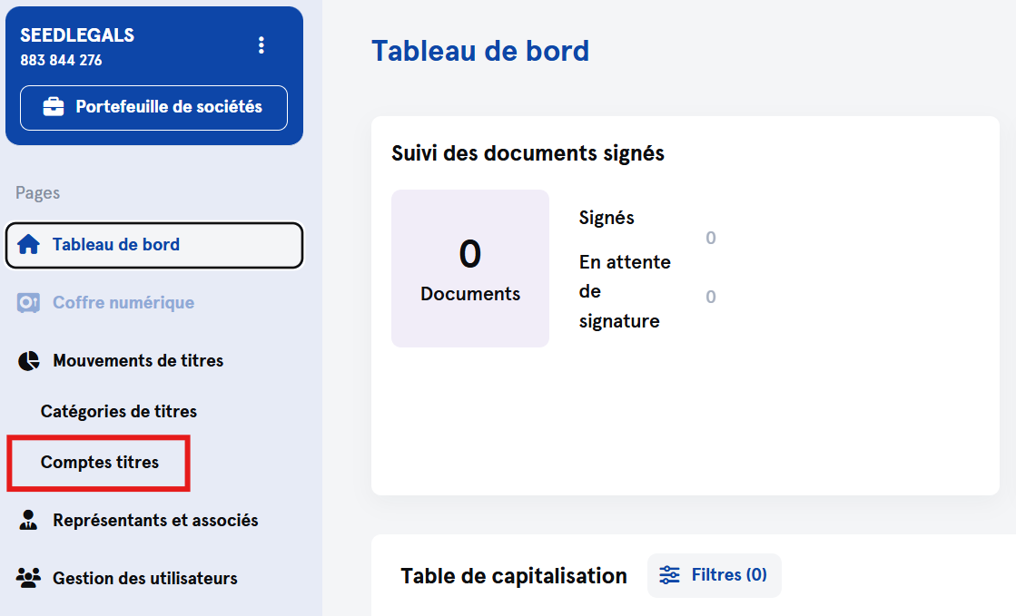The height and width of the screenshot is (616, 1016).
Task: Click the 0 Documents card
Action: (470, 269)
